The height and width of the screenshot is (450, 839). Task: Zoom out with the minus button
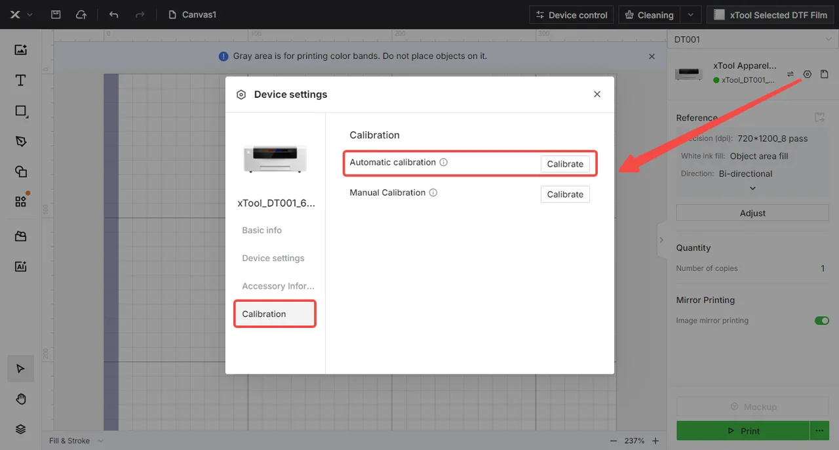coord(614,441)
